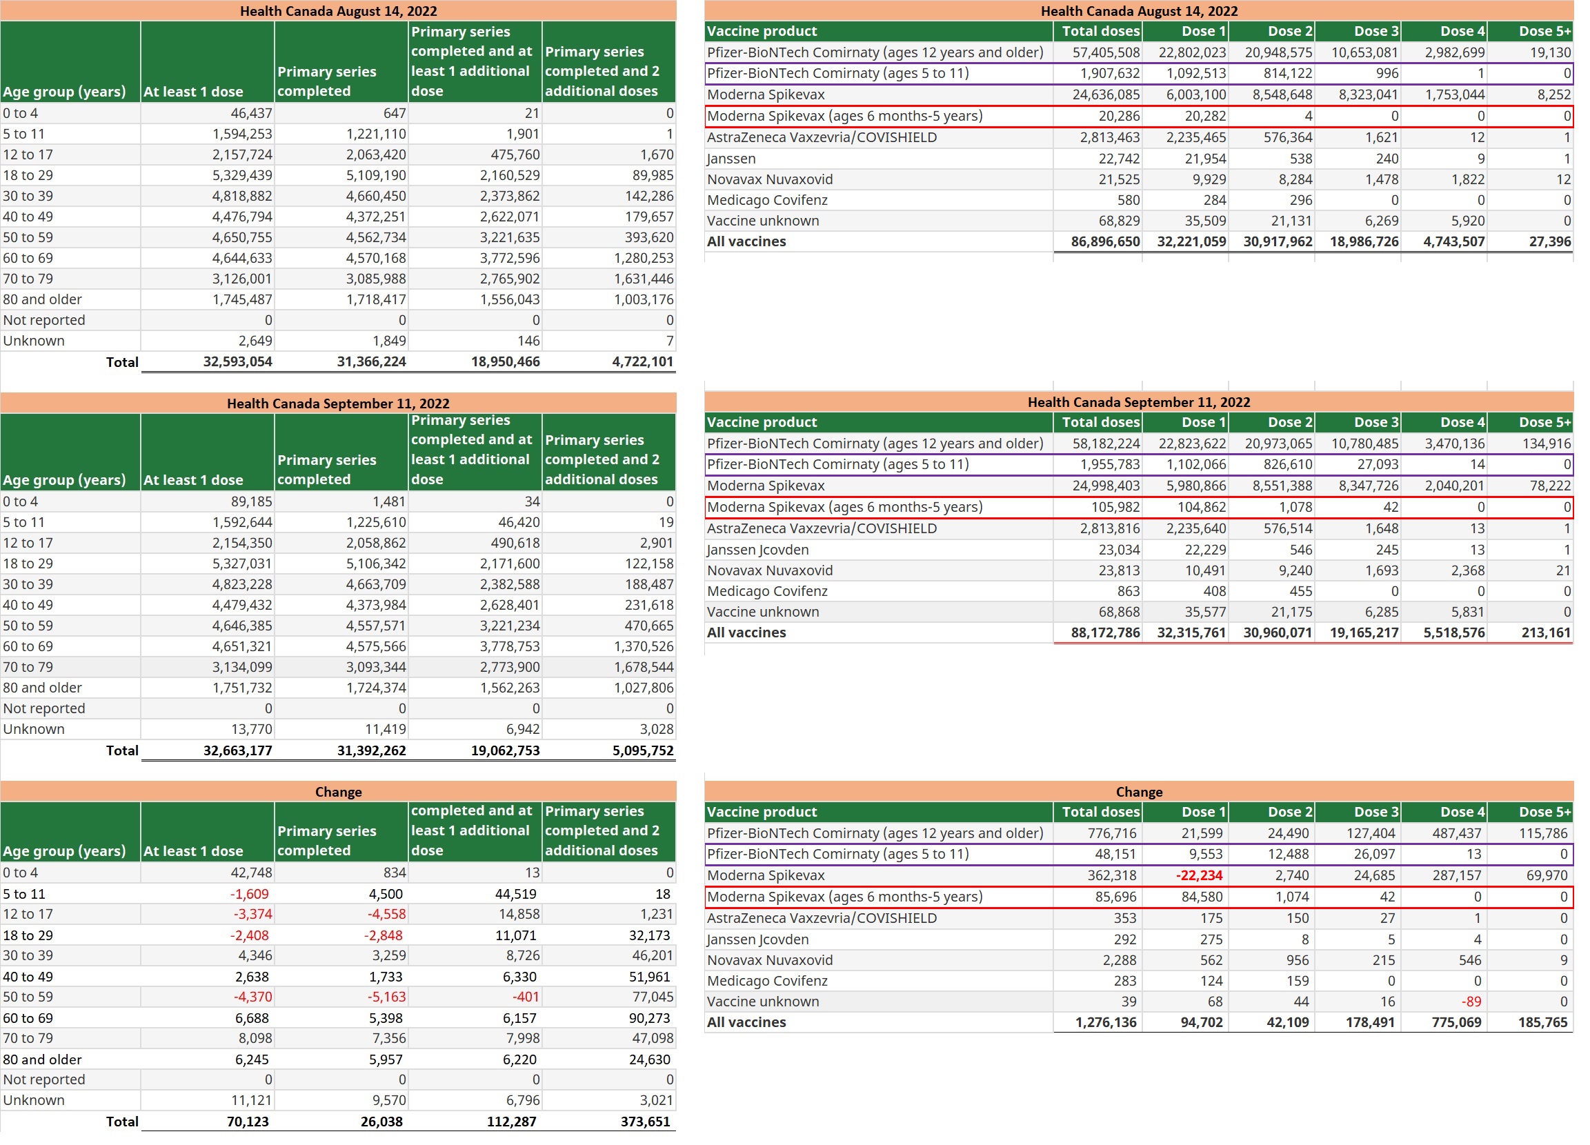Select the cell showing 46,437
1590x1145 pixels.
click(208, 113)
